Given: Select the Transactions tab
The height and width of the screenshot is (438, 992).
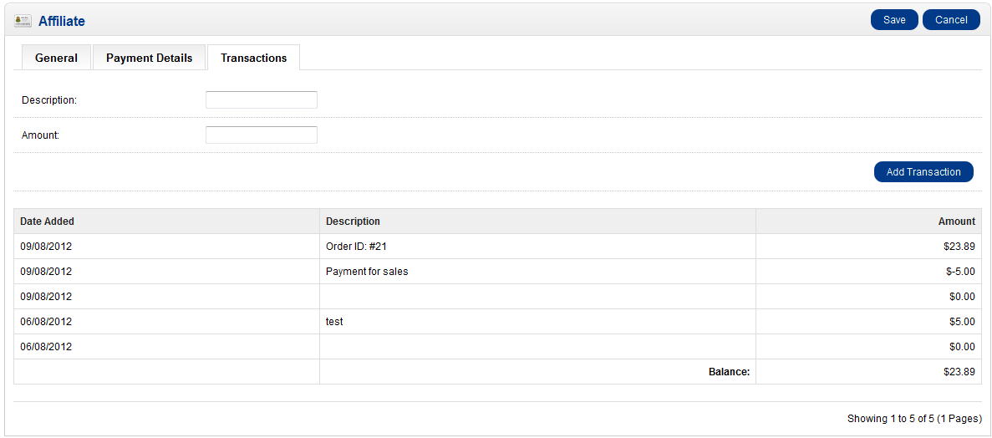Looking at the screenshot, I should [253, 58].
